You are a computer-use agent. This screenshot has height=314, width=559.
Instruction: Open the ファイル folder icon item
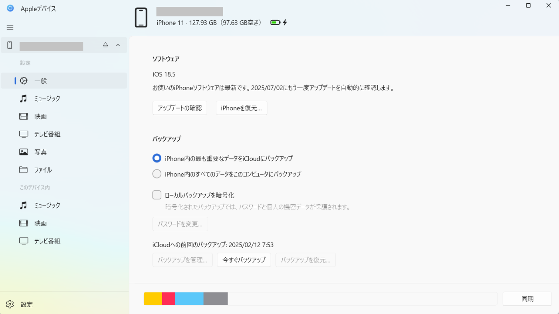coord(24,170)
